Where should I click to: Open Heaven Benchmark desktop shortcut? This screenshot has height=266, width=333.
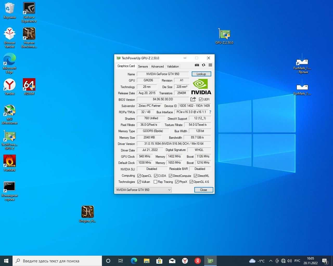(29, 38)
